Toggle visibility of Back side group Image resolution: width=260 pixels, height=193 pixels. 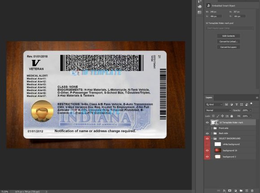[207, 133]
